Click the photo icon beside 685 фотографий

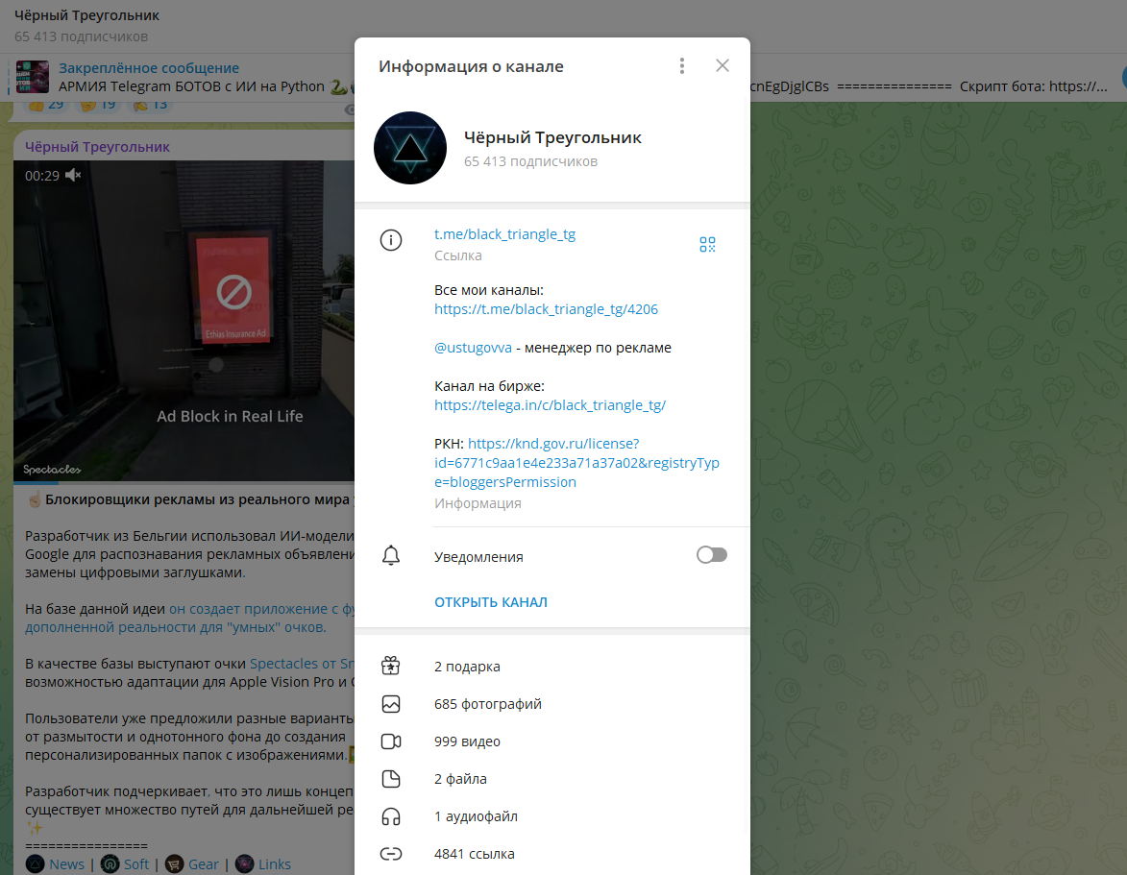[391, 704]
